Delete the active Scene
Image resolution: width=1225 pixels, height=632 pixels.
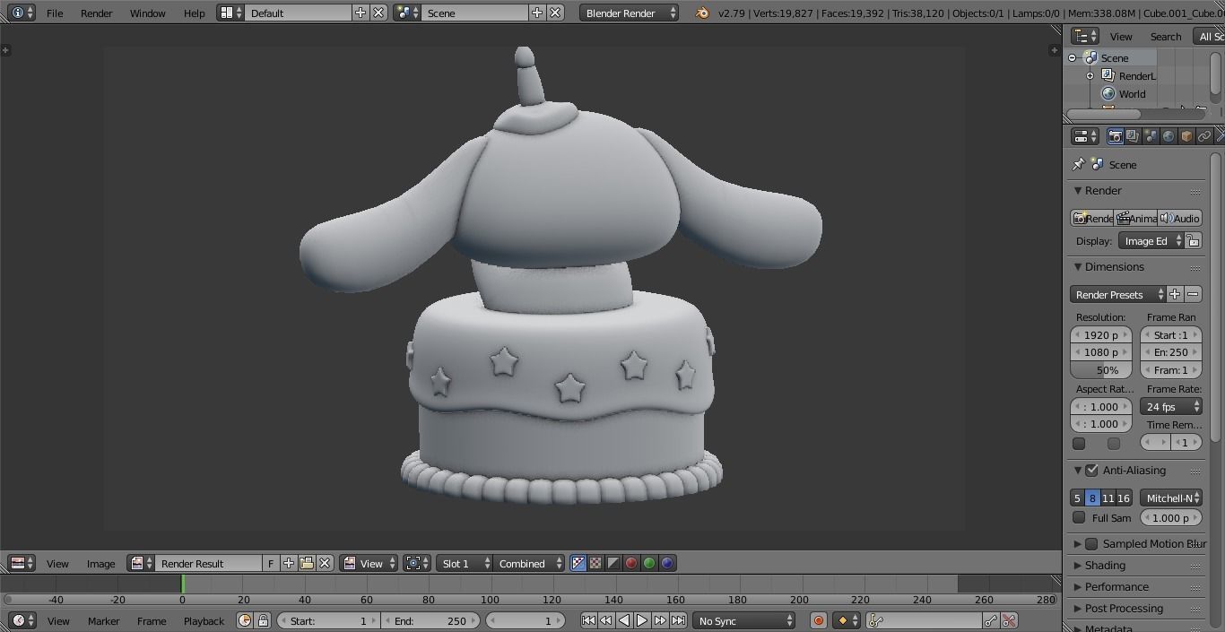(555, 13)
